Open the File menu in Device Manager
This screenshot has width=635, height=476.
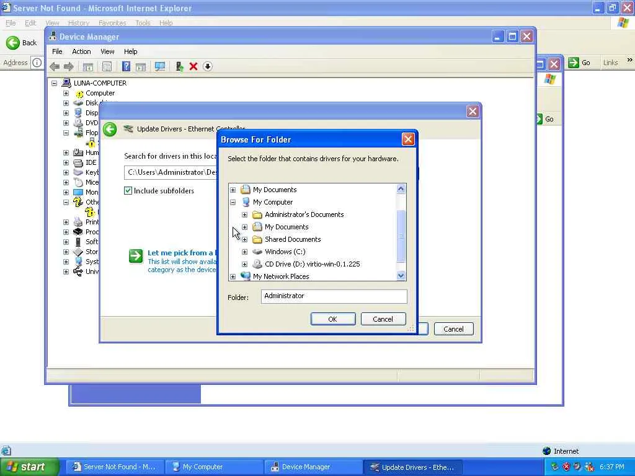click(57, 51)
